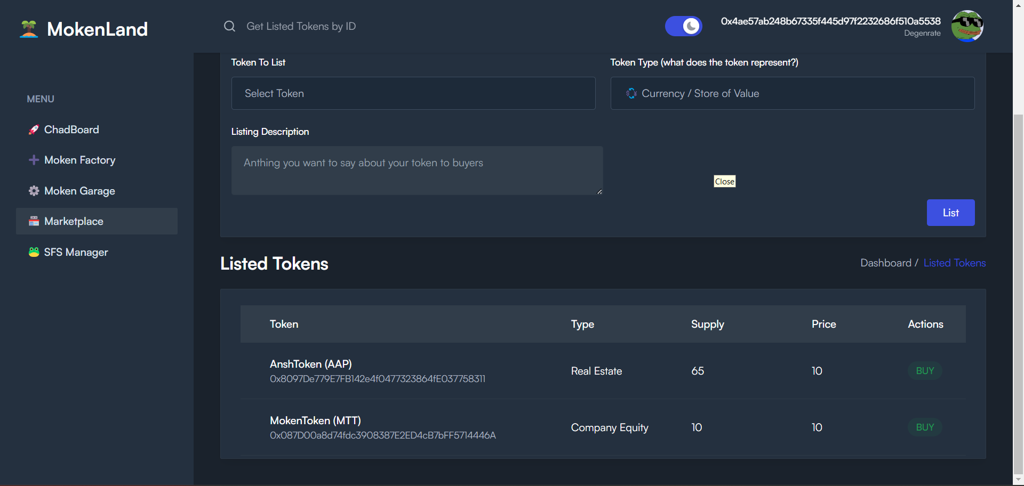Toggle the dark mode switch

pos(683,26)
